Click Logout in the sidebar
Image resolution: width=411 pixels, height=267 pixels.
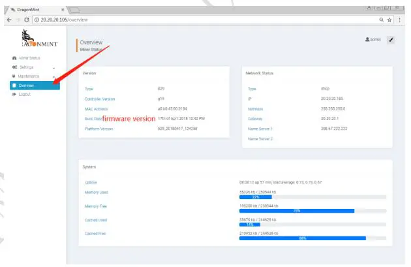point(25,95)
